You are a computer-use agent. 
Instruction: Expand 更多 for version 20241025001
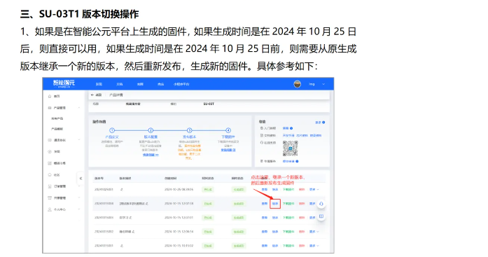pyautogui.click(x=314, y=190)
